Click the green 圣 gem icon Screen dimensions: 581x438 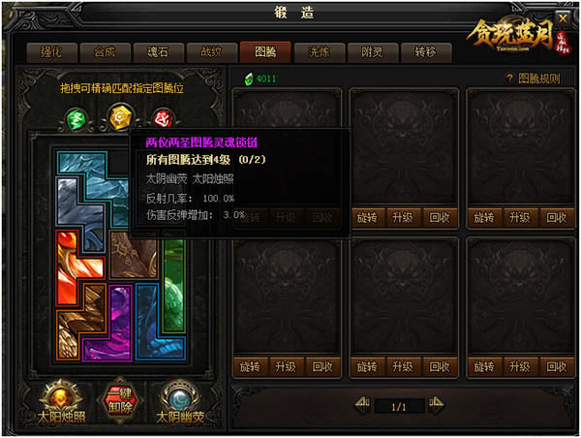(76, 120)
